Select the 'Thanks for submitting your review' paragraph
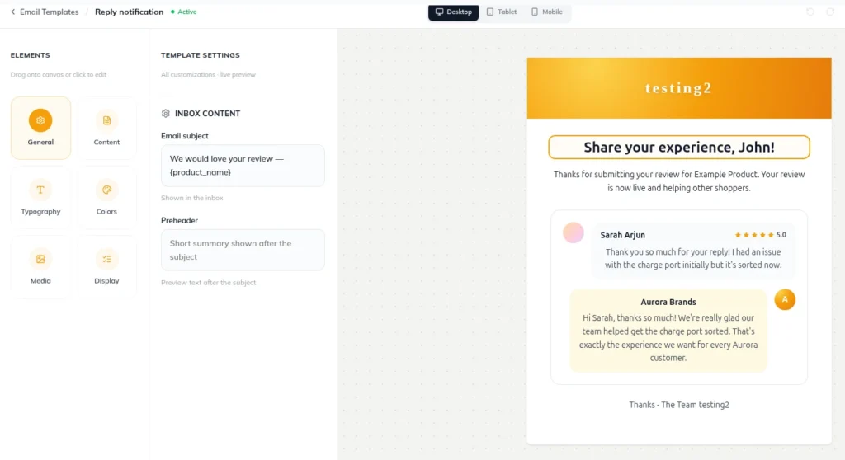 tap(679, 181)
